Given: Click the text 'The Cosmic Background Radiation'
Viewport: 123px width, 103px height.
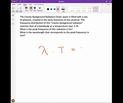Looking at the screenshot, I should point(38,17).
